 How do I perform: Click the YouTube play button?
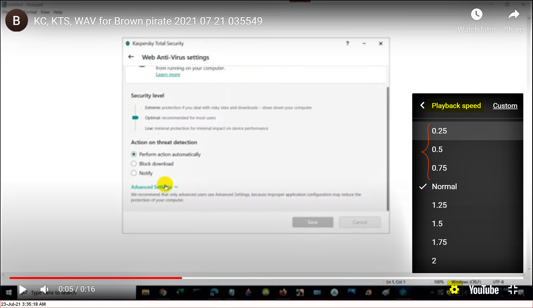23,289
